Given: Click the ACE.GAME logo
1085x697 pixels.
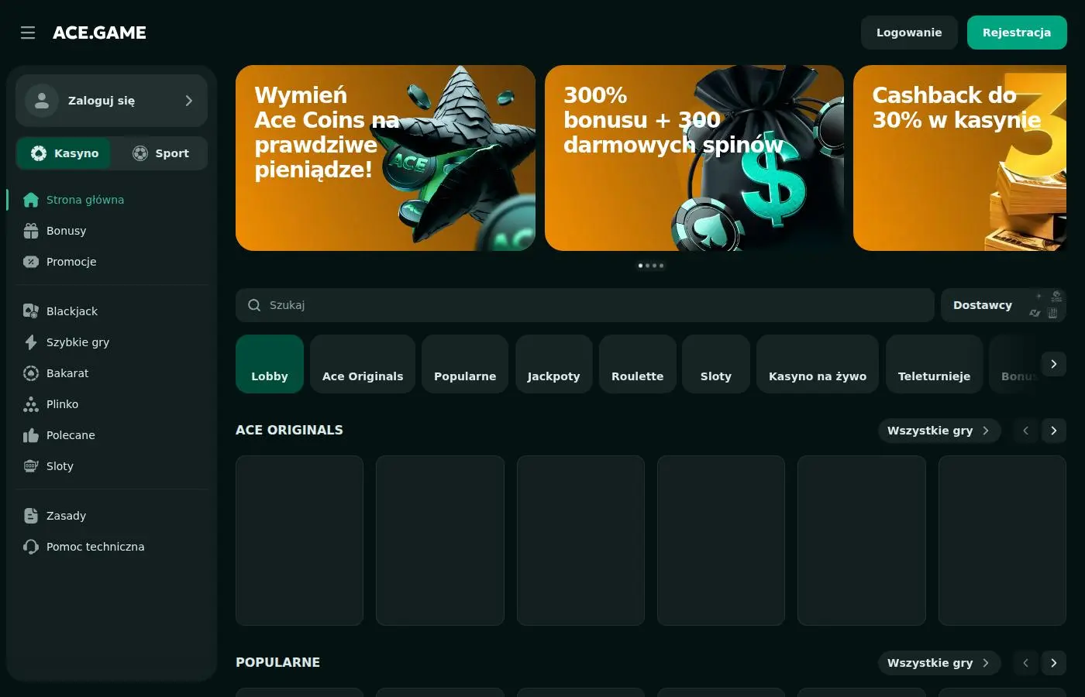Looking at the screenshot, I should point(99,33).
